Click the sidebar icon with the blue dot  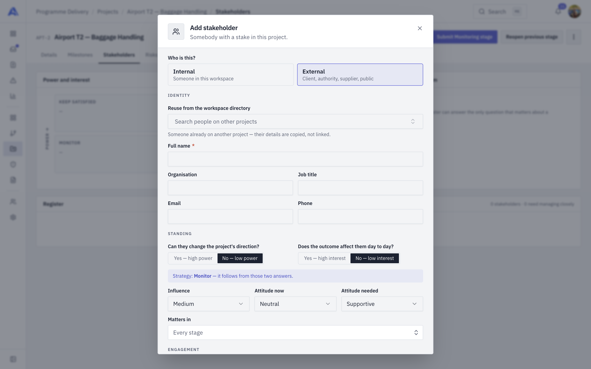coord(13,49)
